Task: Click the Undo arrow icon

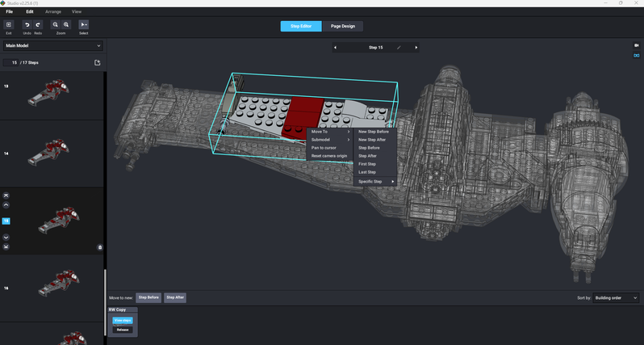Action: 27,25
